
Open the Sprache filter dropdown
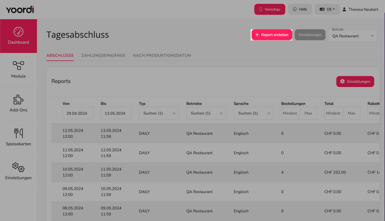(x=254, y=113)
